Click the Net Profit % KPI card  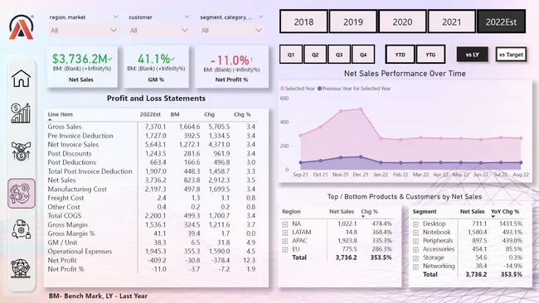231,66
